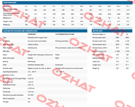Click the GEAR HEAD DATA header bar
The width and height of the screenshot is (135, 107).
[x=67, y=3]
